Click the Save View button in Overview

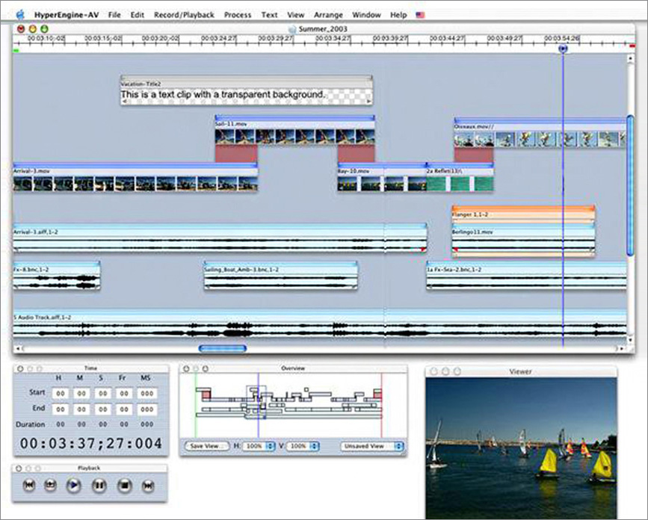(206, 446)
